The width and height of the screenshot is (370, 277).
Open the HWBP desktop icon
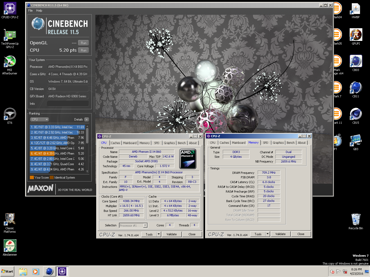pos(356,11)
